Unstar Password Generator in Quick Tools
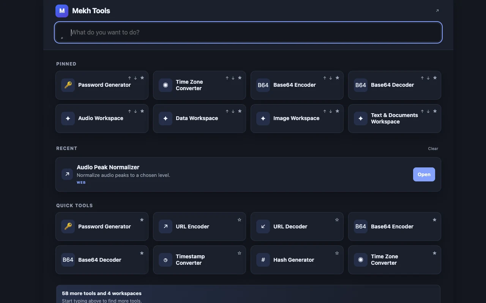The image size is (486, 303). [x=142, y=220]
